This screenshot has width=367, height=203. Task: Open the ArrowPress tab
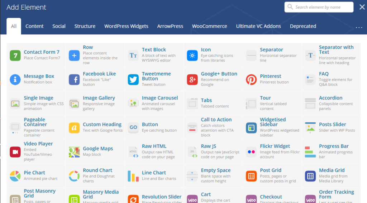click(170, 26)
